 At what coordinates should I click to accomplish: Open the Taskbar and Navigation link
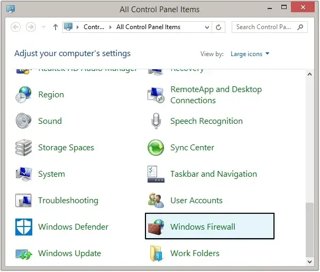214,174
